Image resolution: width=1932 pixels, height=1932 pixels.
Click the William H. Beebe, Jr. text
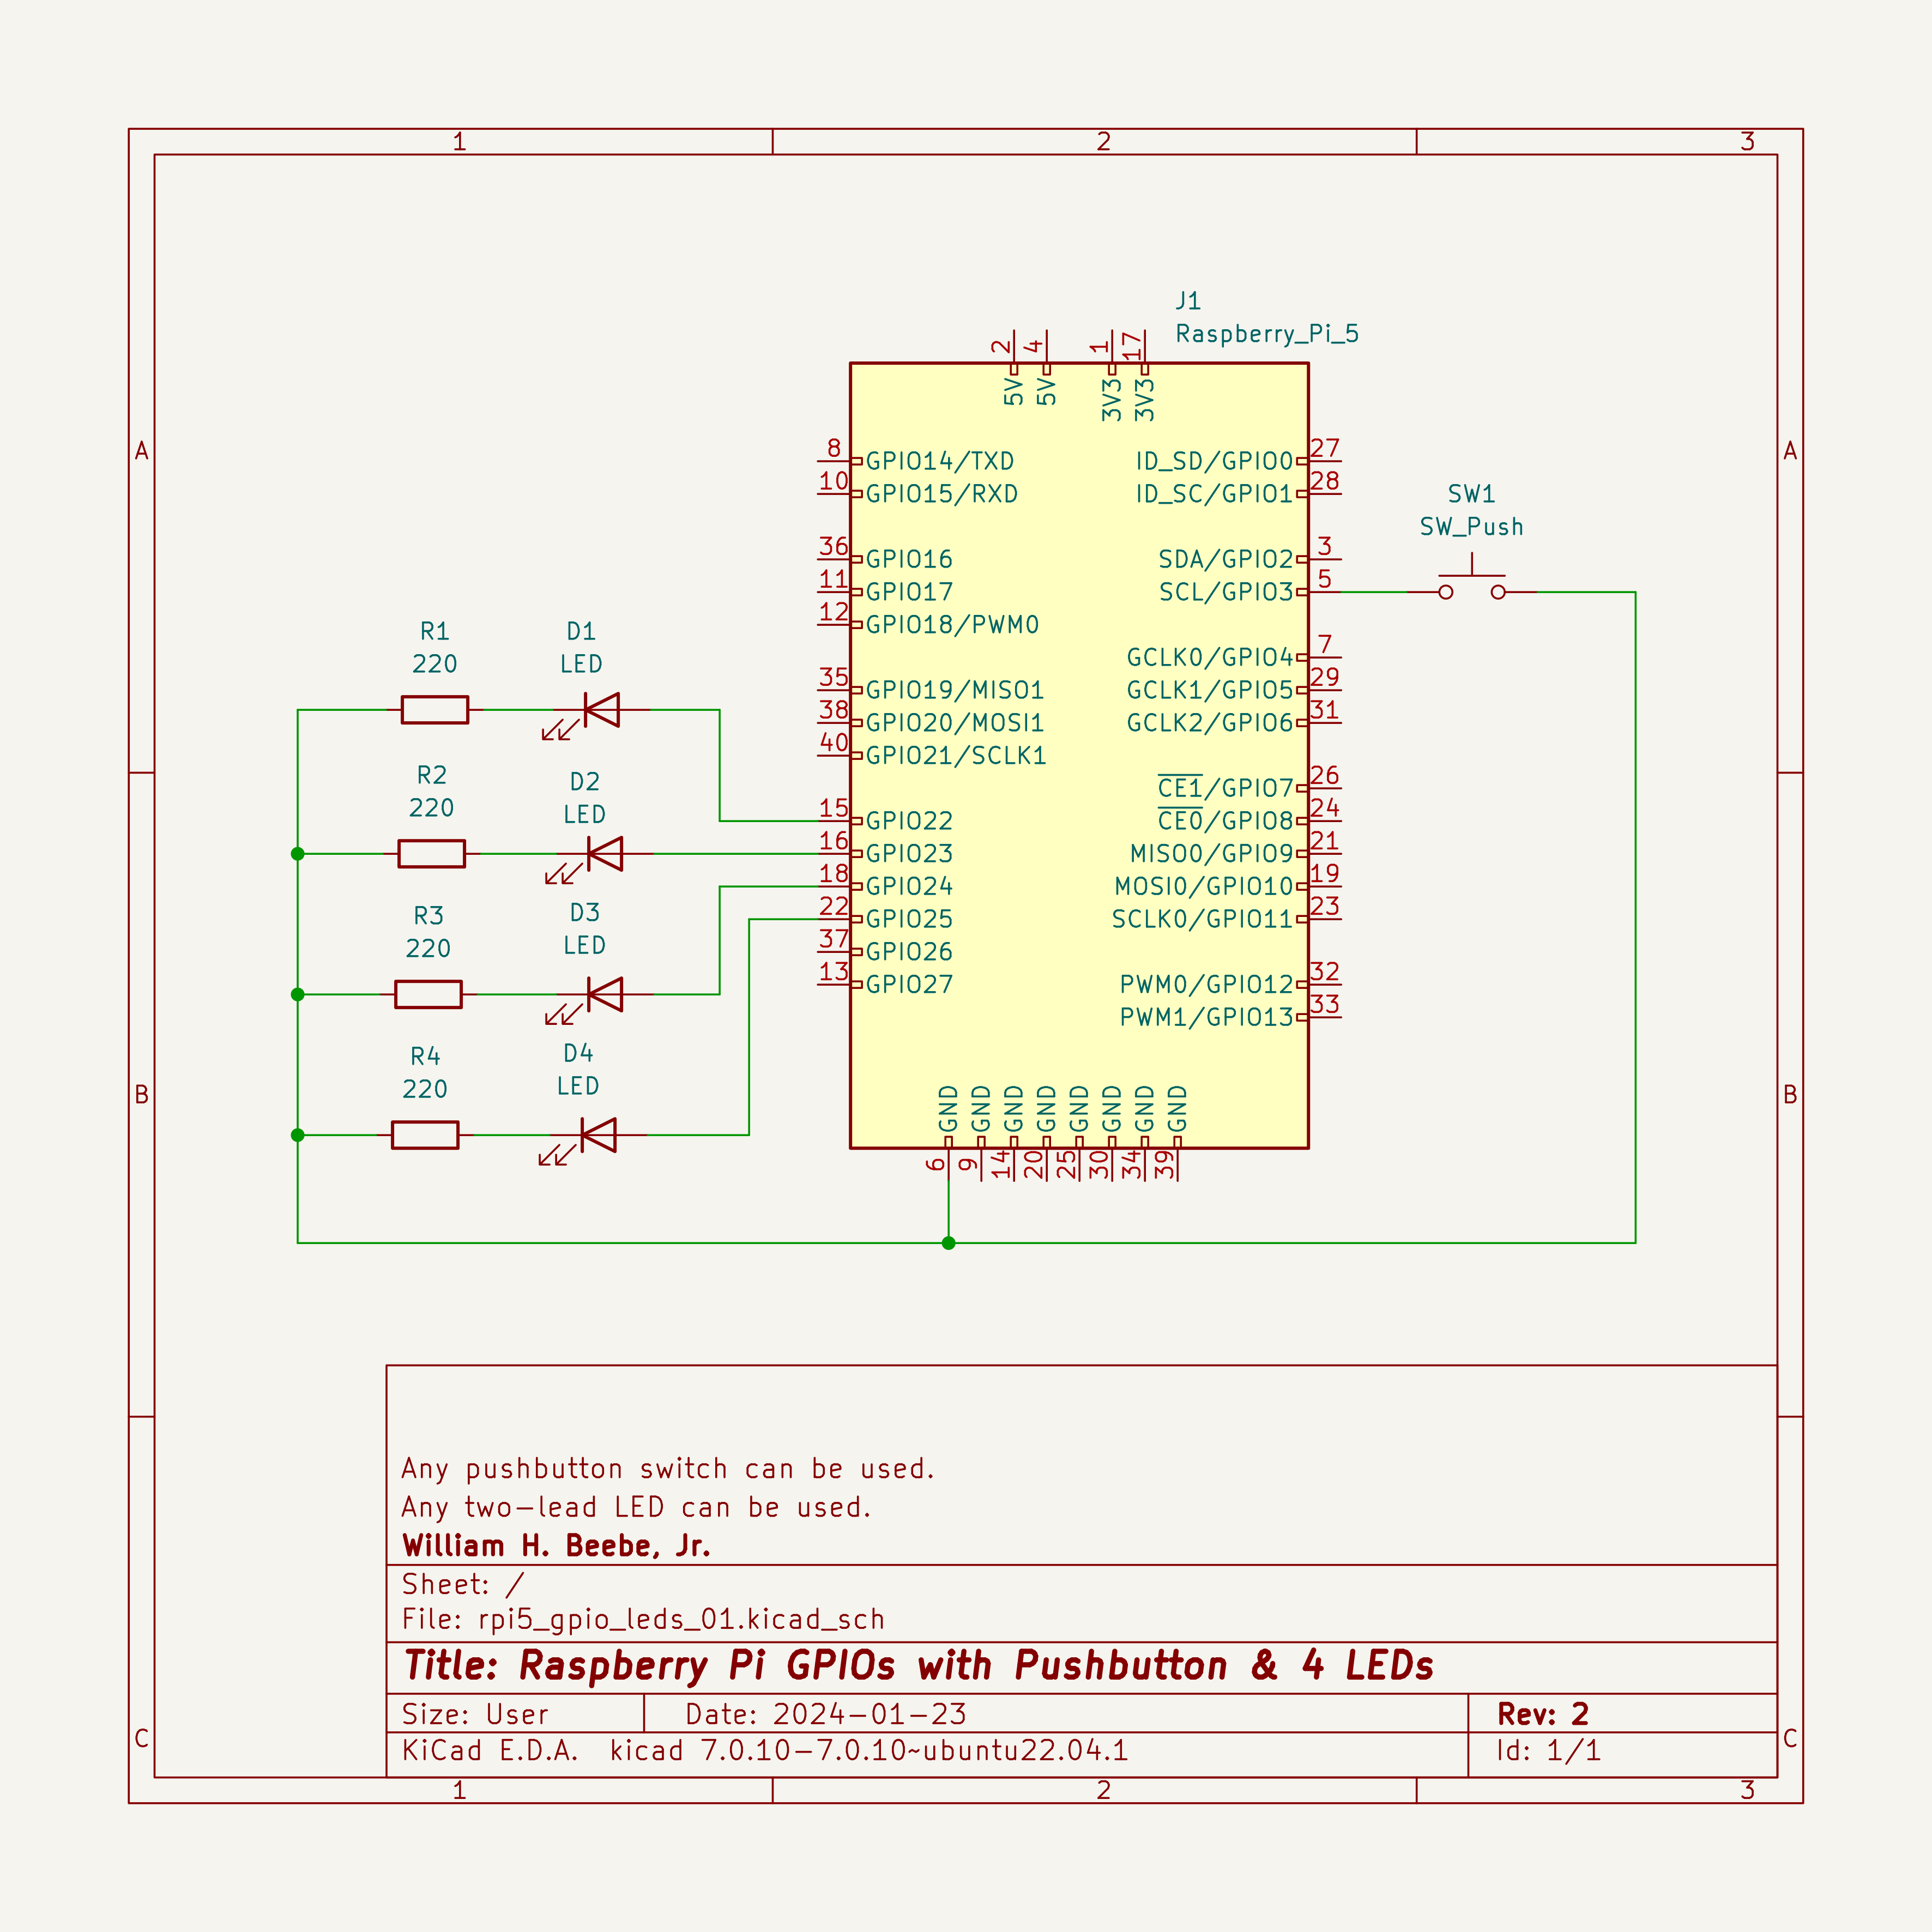[556, 1546]
